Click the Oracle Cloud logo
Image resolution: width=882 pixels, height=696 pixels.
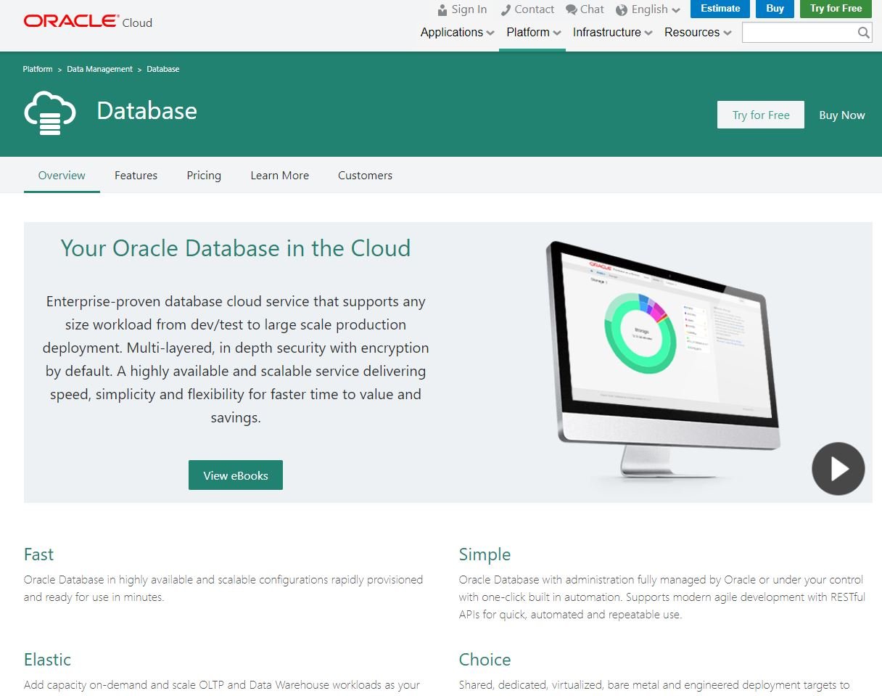88,22
